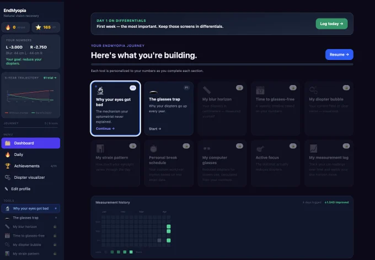Click the brightest green legend square in Measurement history
The height and width of the screenshot is (260, 375).
point(131,252)
